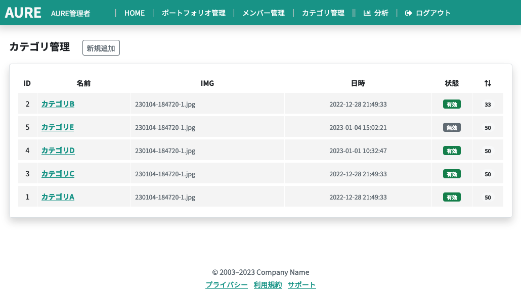Open ポートフォリオ管理 from the navigation bar

(x=194, y=13)
